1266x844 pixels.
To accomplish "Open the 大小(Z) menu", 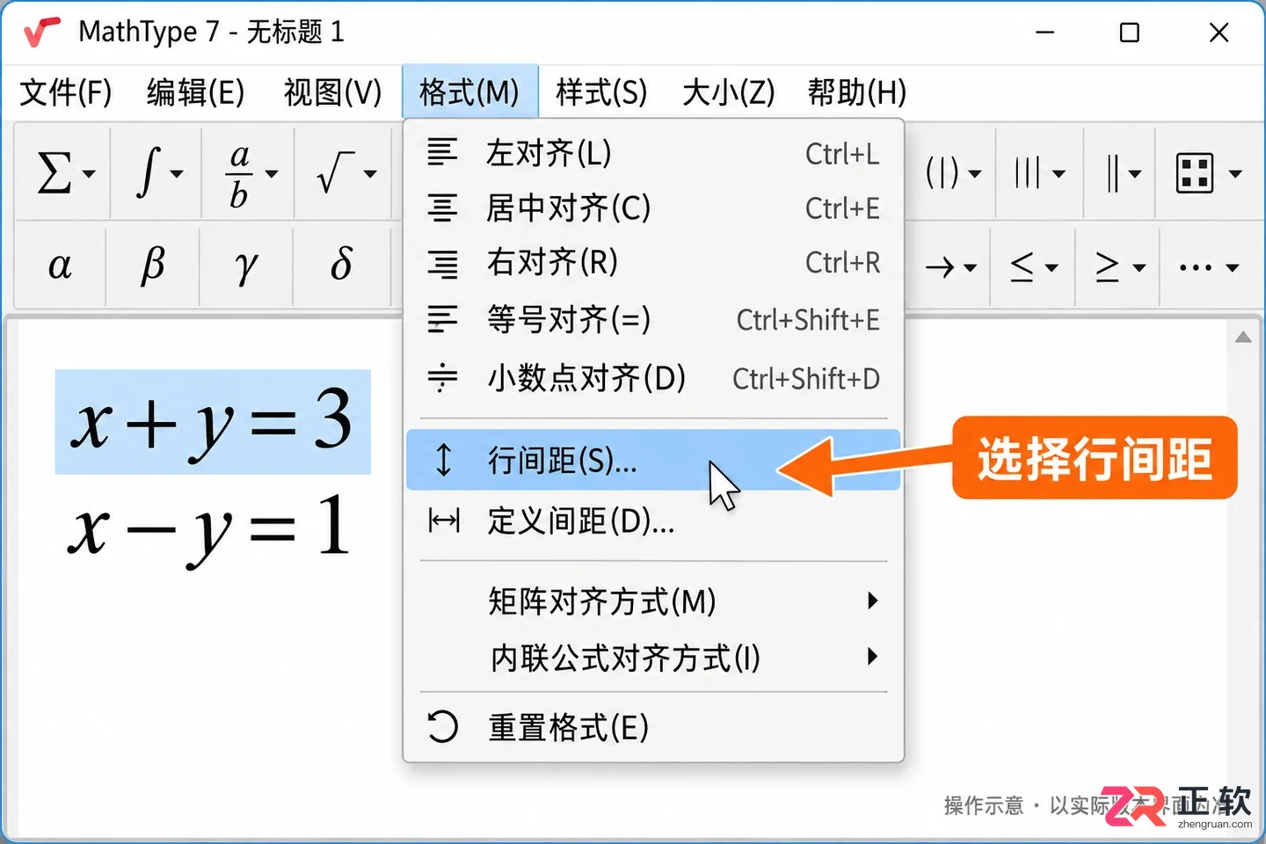I will [729, 92].
